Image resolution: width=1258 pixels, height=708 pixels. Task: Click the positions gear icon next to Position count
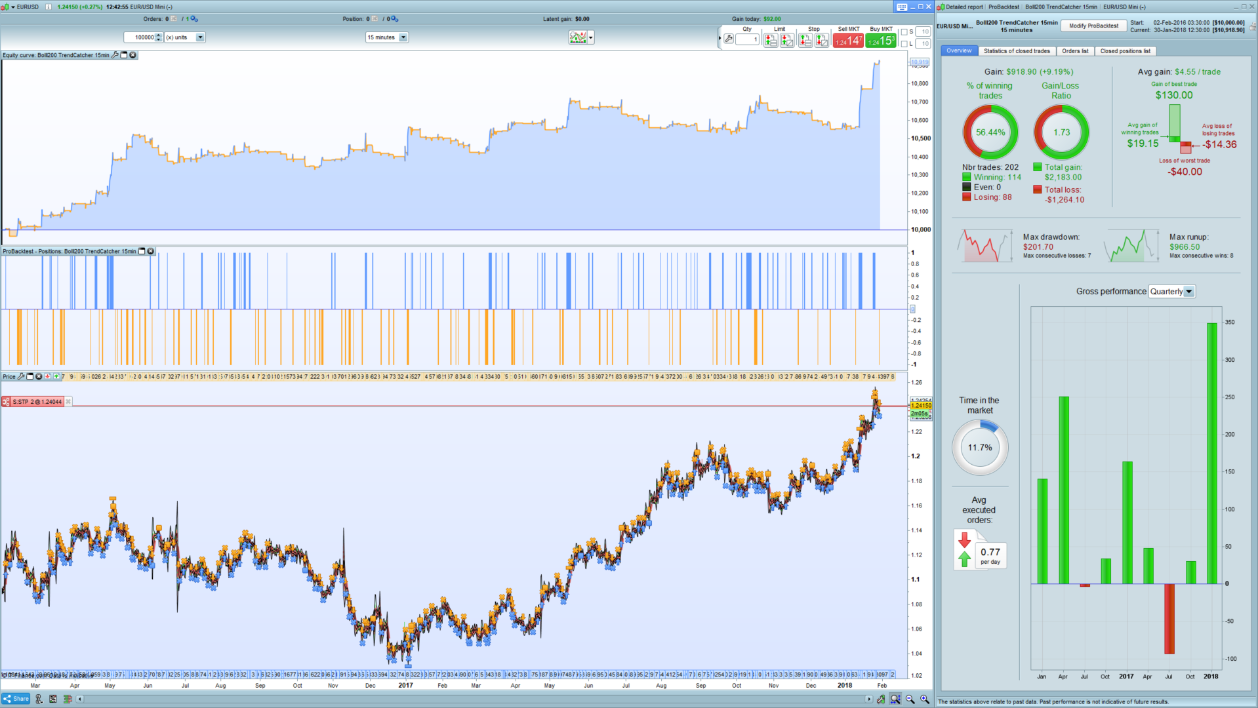[x=395, y=19]
